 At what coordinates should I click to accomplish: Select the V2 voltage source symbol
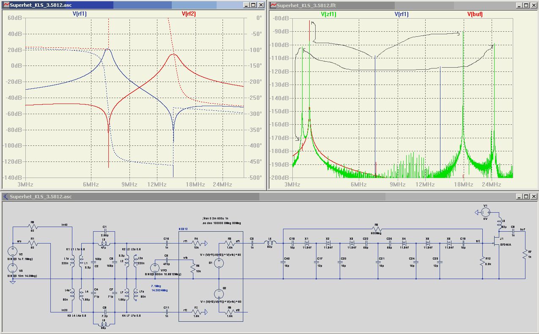pyautogui.click(x=13, y=252)
